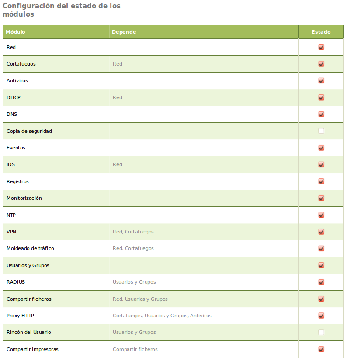Click the Estado column header

(x=321, y=32)
